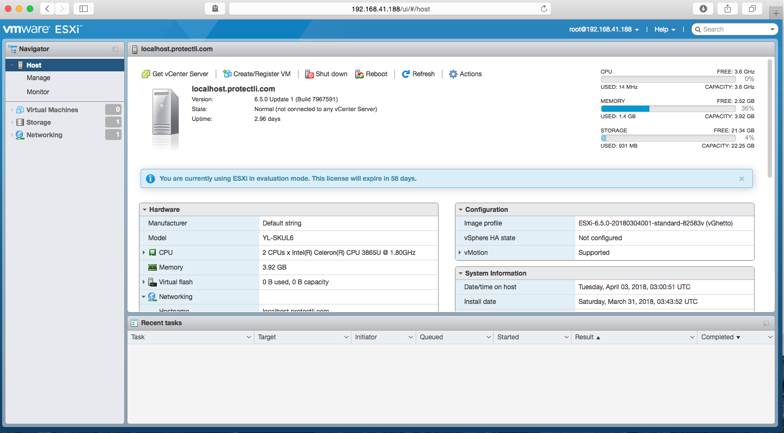This screenshot has height=433, width=784.
Task: Click the CPU chip icon in Hardware
Action: [153, 253]
